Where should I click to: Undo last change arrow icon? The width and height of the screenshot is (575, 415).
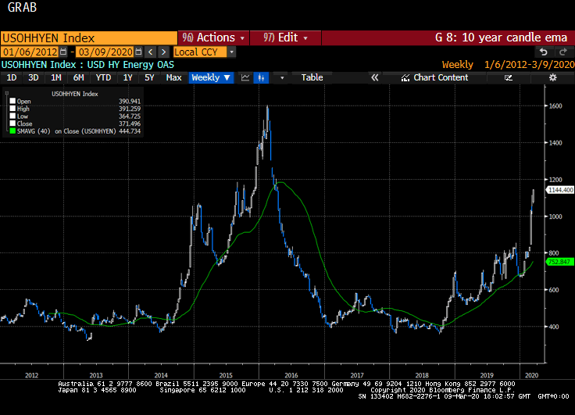tap(544, 52)
